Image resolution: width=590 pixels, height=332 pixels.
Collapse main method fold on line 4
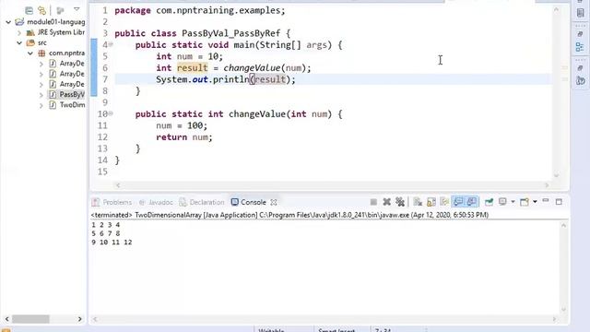111,45
